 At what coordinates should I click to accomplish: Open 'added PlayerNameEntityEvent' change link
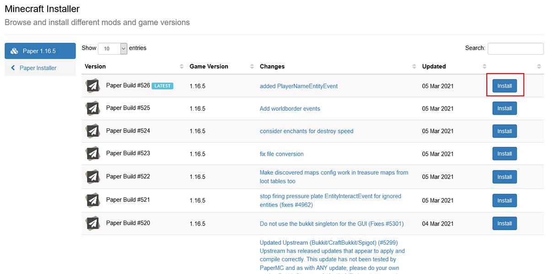pyautogui.click(x=299, y=86)
